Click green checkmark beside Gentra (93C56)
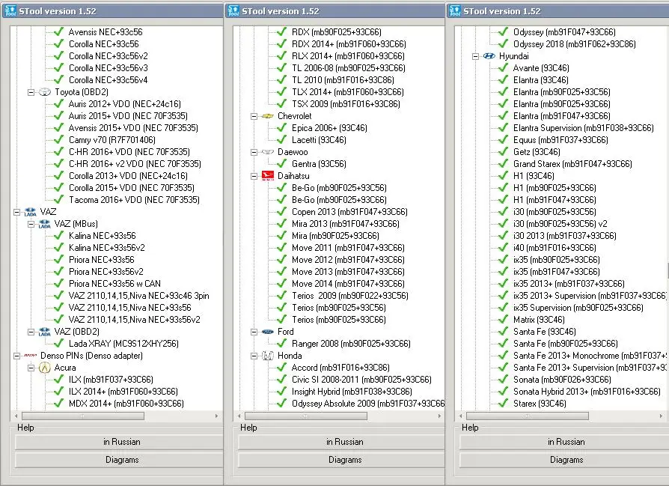 click(281, 163)
